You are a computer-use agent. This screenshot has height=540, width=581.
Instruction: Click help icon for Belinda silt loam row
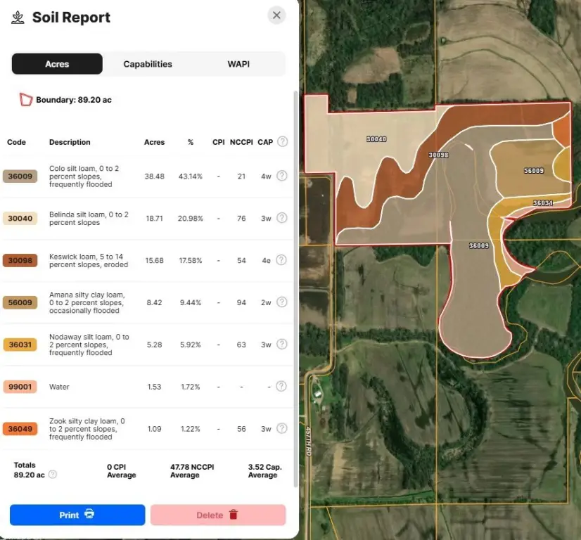tap(281, 218)
